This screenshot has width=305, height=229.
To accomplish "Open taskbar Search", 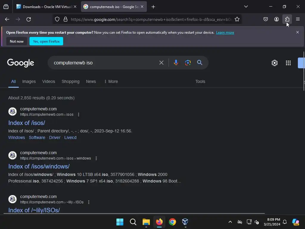I will 133,222.
